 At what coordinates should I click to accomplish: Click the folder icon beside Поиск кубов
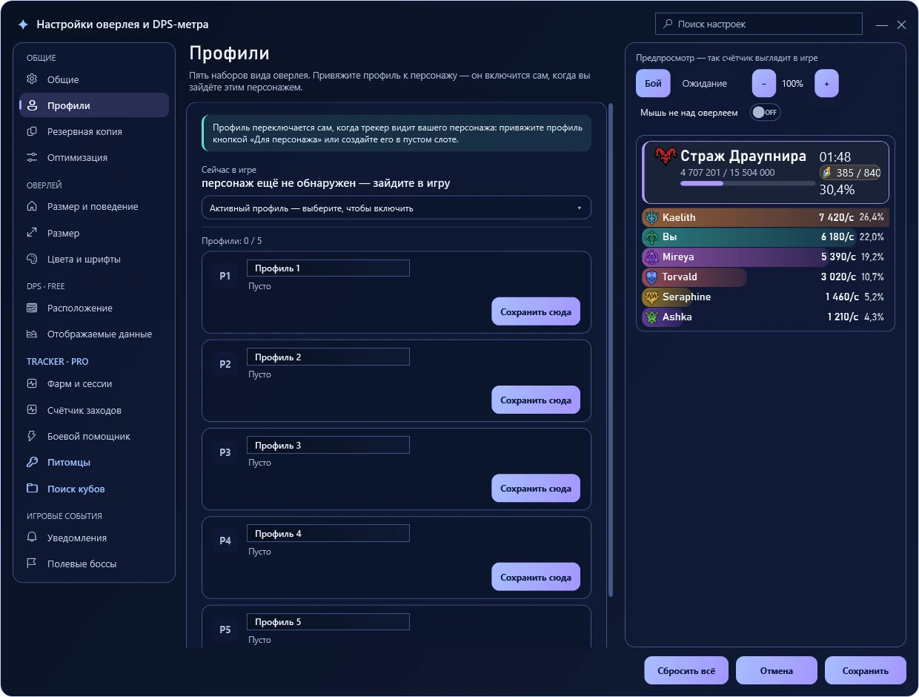[32, 489]
